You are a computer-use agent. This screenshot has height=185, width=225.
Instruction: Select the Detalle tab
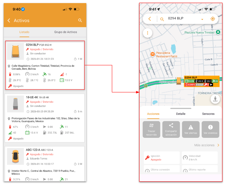click(x=181, y=114)
